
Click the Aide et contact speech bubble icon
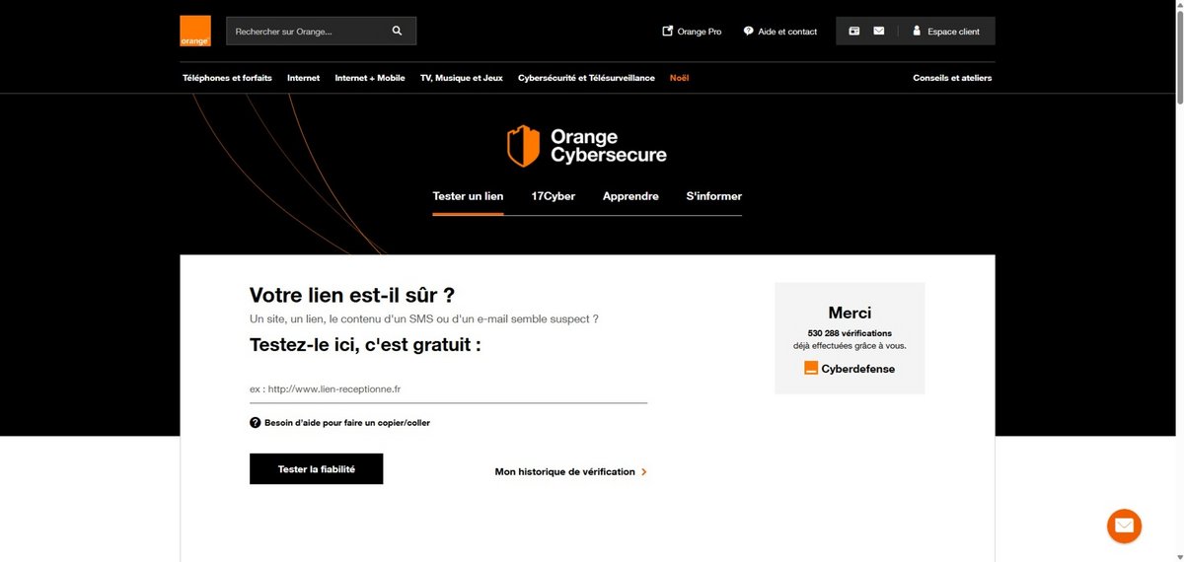point(749,31)
